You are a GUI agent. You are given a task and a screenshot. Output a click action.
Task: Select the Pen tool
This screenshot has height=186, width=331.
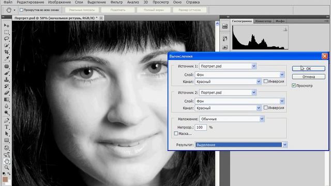click(7, 120)
